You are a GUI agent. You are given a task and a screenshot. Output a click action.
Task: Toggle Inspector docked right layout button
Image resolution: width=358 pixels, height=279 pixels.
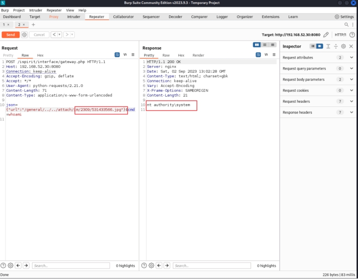pyautogui.click(x=320, y=46)
